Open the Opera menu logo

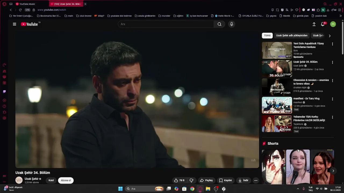pyautogui.click(x=4, y=4)
